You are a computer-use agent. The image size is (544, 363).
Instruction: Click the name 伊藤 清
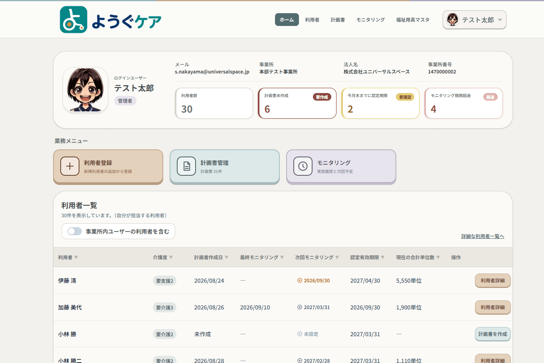click(67, 281)
